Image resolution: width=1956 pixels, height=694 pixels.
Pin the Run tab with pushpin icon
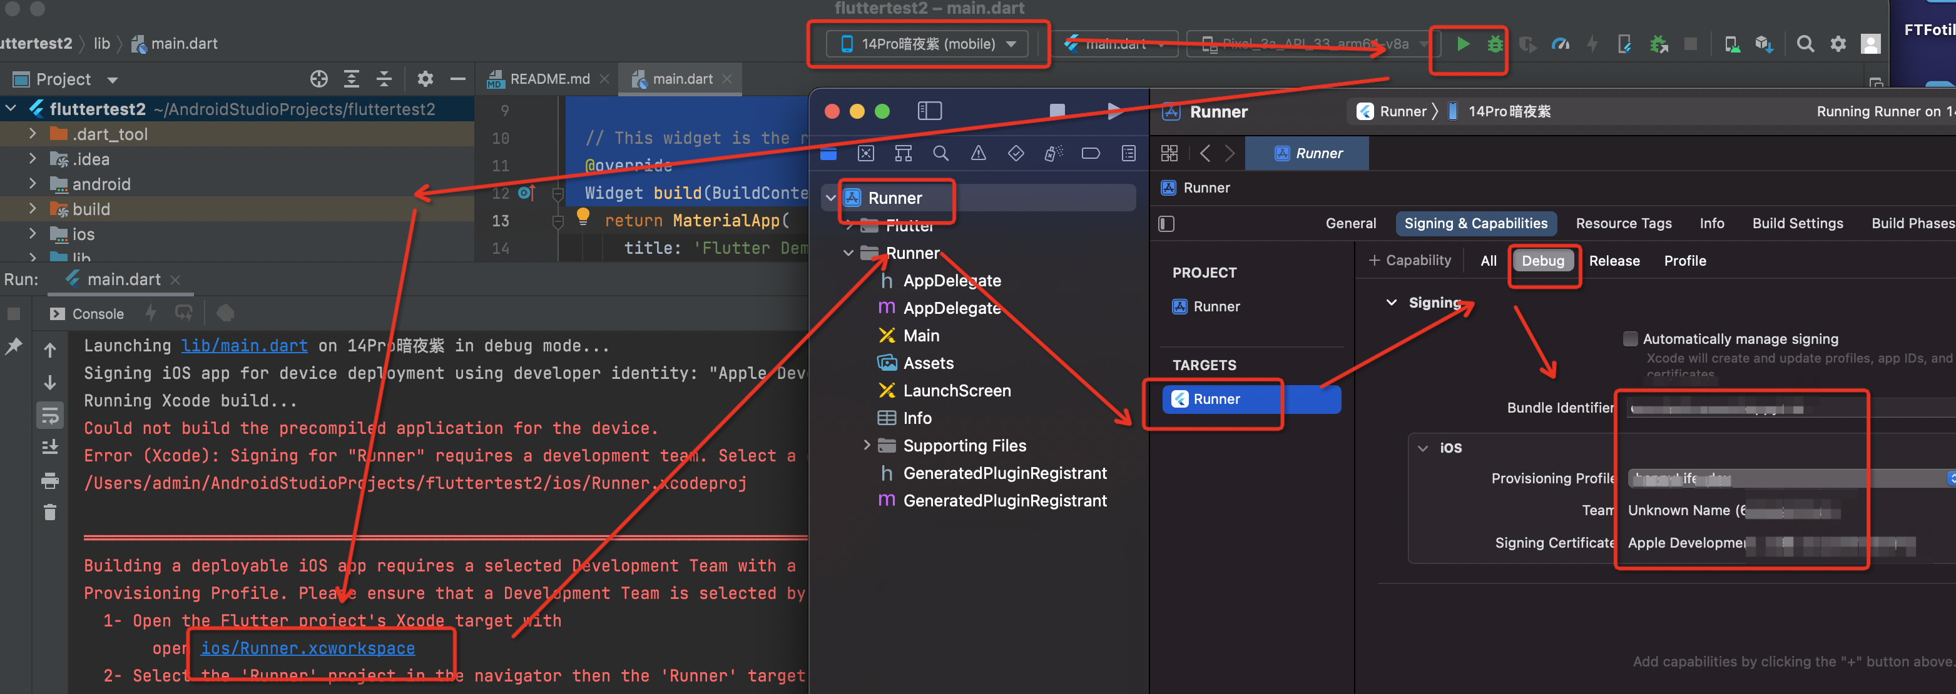(x=14, y=346)
